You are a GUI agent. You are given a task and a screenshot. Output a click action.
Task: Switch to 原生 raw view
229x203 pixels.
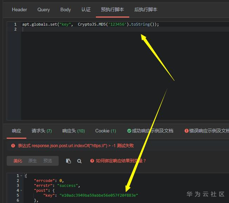tap(33, 161)
